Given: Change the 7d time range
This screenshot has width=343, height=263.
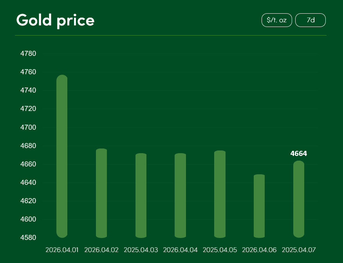Looking at the screenshot, I should pos(310,20).
